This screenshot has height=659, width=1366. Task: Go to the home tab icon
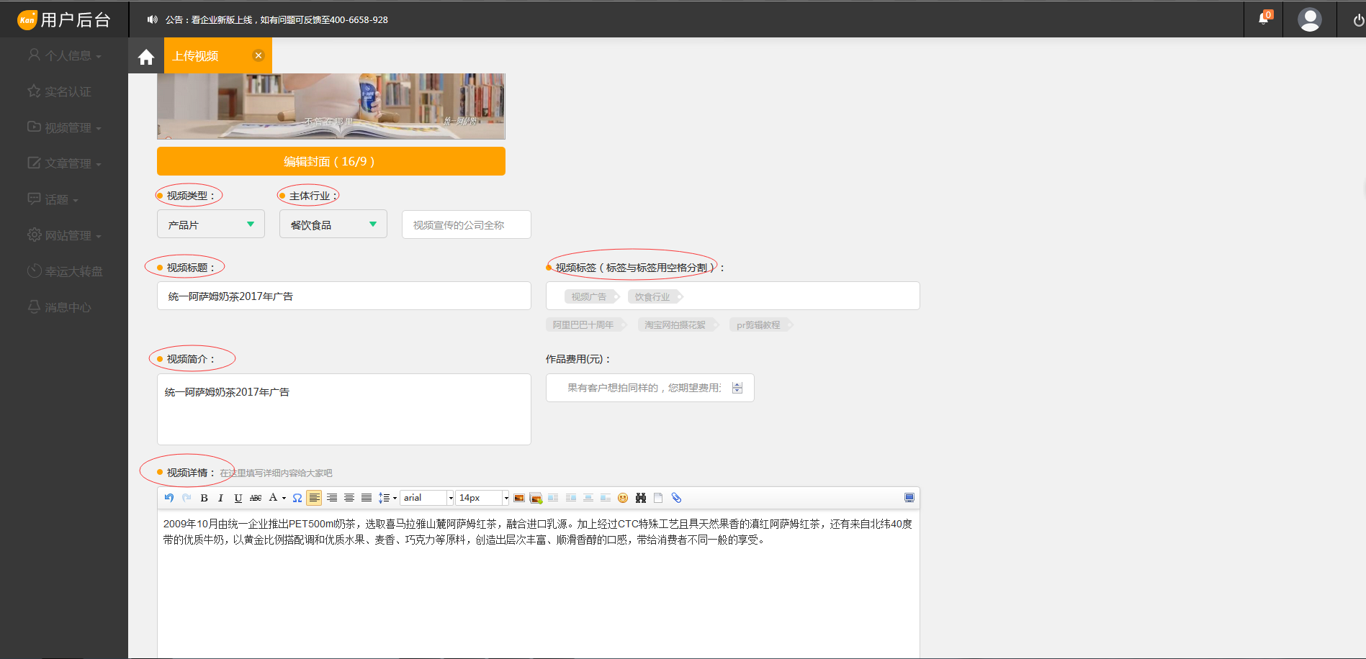146,57
